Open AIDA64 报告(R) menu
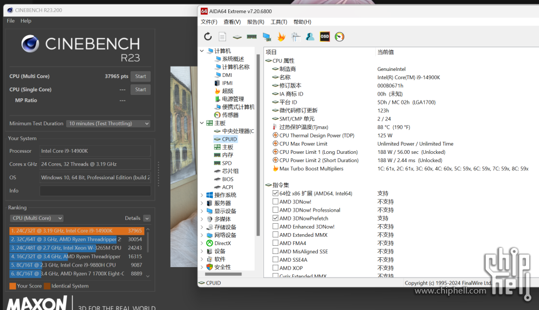Screen dimensions: 539x310 tap(255, 22)
